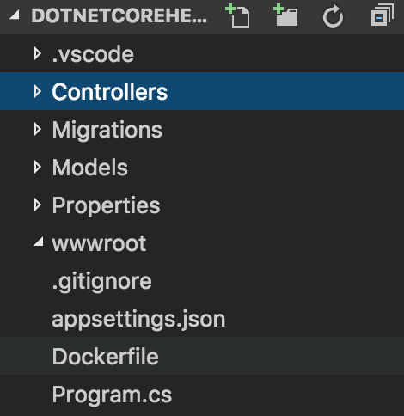The image size is (404, 416).
Task: Collapse the wwwroot folder arrow
Action: click(x=39, y=242)
